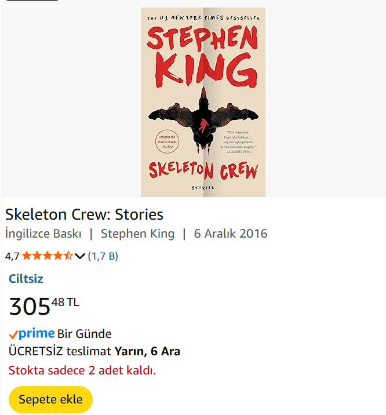Select the Ciltsiz paperback format link
The width and height of the screenshot is (386, 415).
click(x=26, y=279)
